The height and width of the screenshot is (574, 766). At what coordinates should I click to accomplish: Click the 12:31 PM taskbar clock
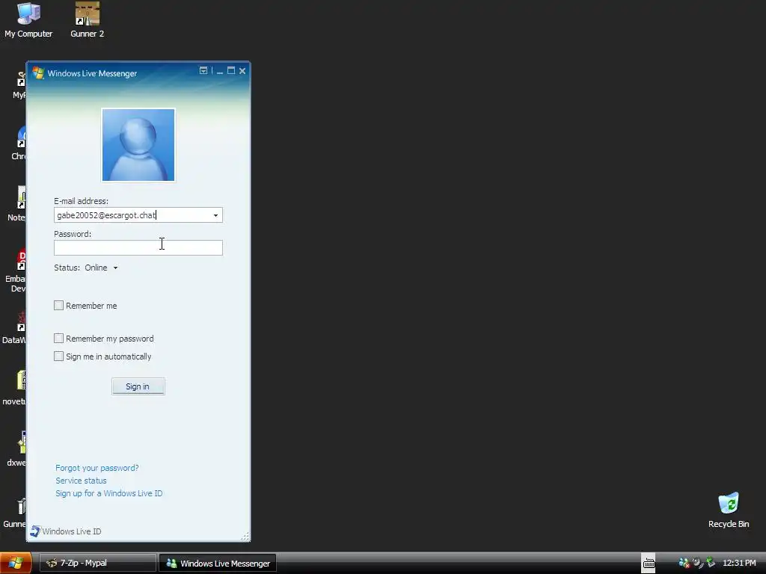pos(739,564)
